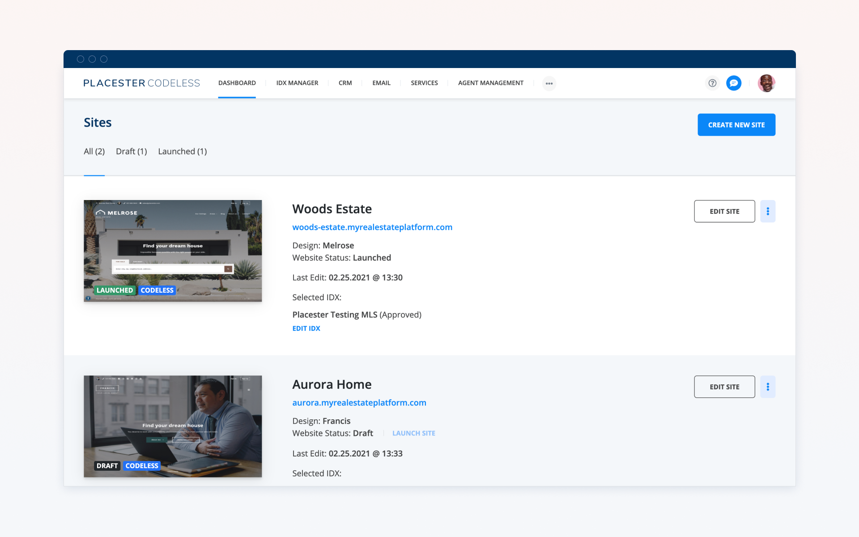Image resolution: width=859 pixels, height=537 pixels.
Task: Open the blue chat message icon
Action: point(734,83)
